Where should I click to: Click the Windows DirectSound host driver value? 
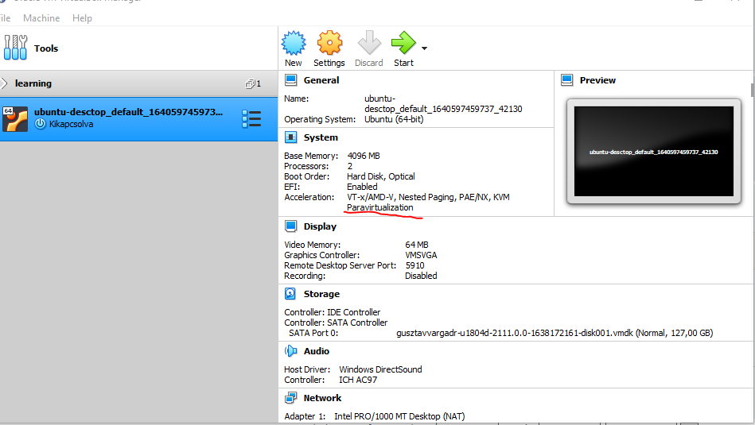coord(380,369)
